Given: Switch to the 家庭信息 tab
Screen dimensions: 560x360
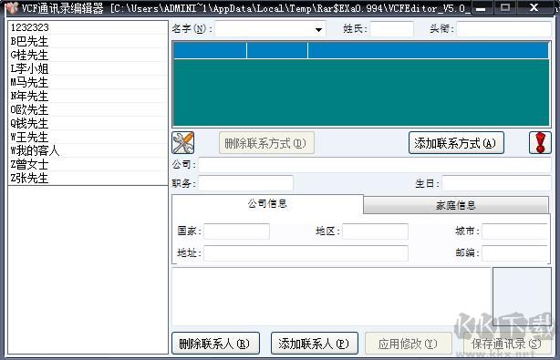Looking at the screenshot, I should pos(456,205).
